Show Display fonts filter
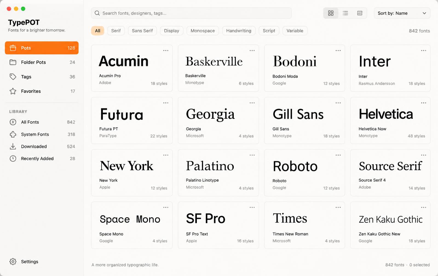 point(172,31)
